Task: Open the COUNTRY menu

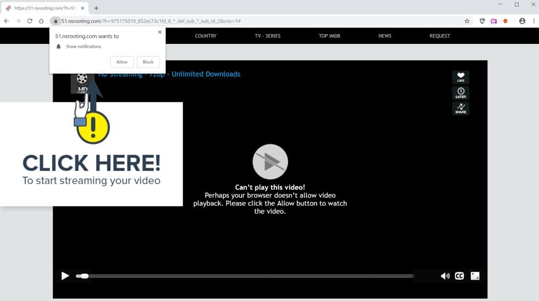Action: point(206,36)
